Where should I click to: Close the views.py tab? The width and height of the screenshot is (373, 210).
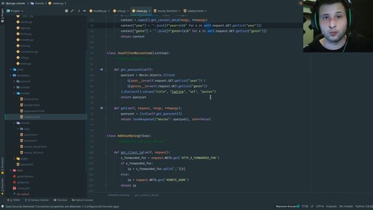pyautogui.click(x=149, y=11)
